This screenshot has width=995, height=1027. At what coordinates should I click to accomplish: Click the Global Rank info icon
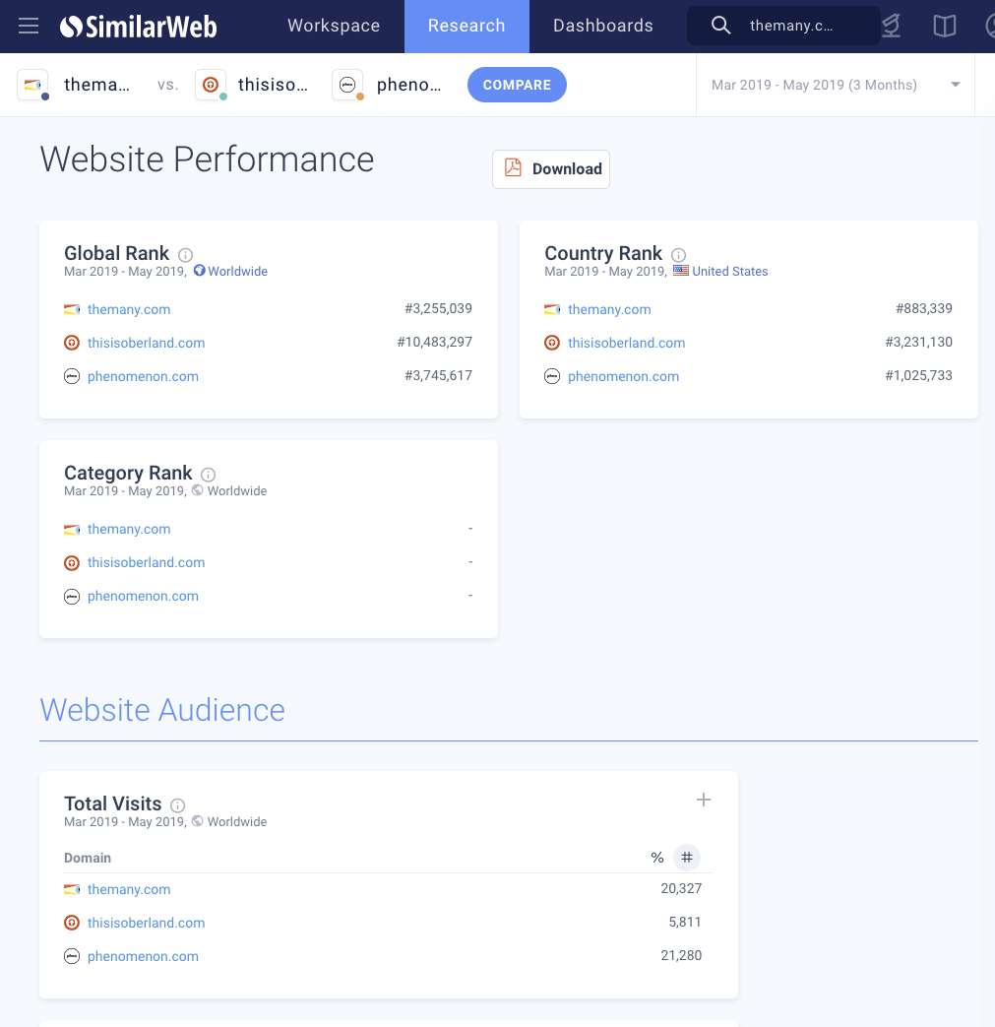pyautogui.click(x=185, y=255)
